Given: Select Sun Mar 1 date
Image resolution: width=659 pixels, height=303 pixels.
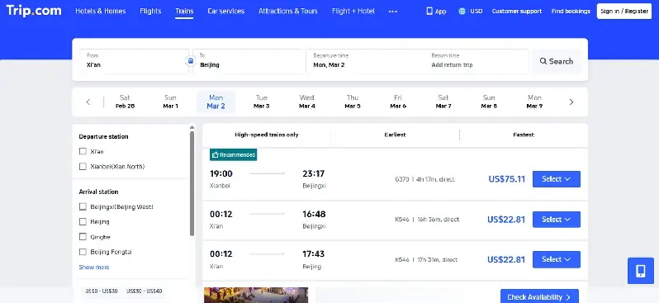Looking at the screenshot, I should 170,102.
